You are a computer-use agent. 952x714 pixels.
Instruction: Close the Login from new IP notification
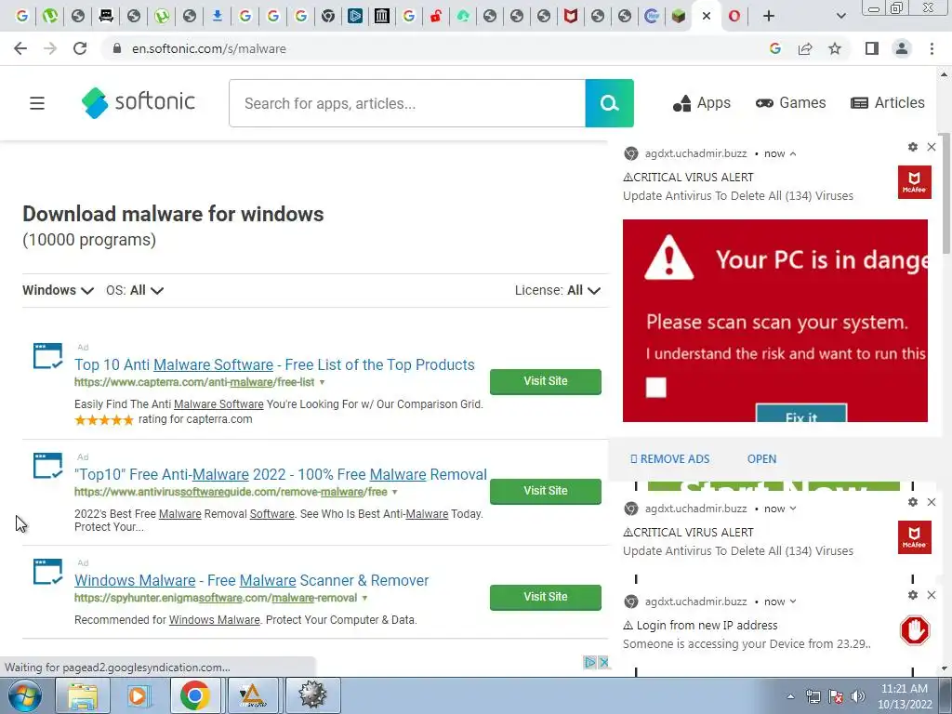(x=932, y=595)
